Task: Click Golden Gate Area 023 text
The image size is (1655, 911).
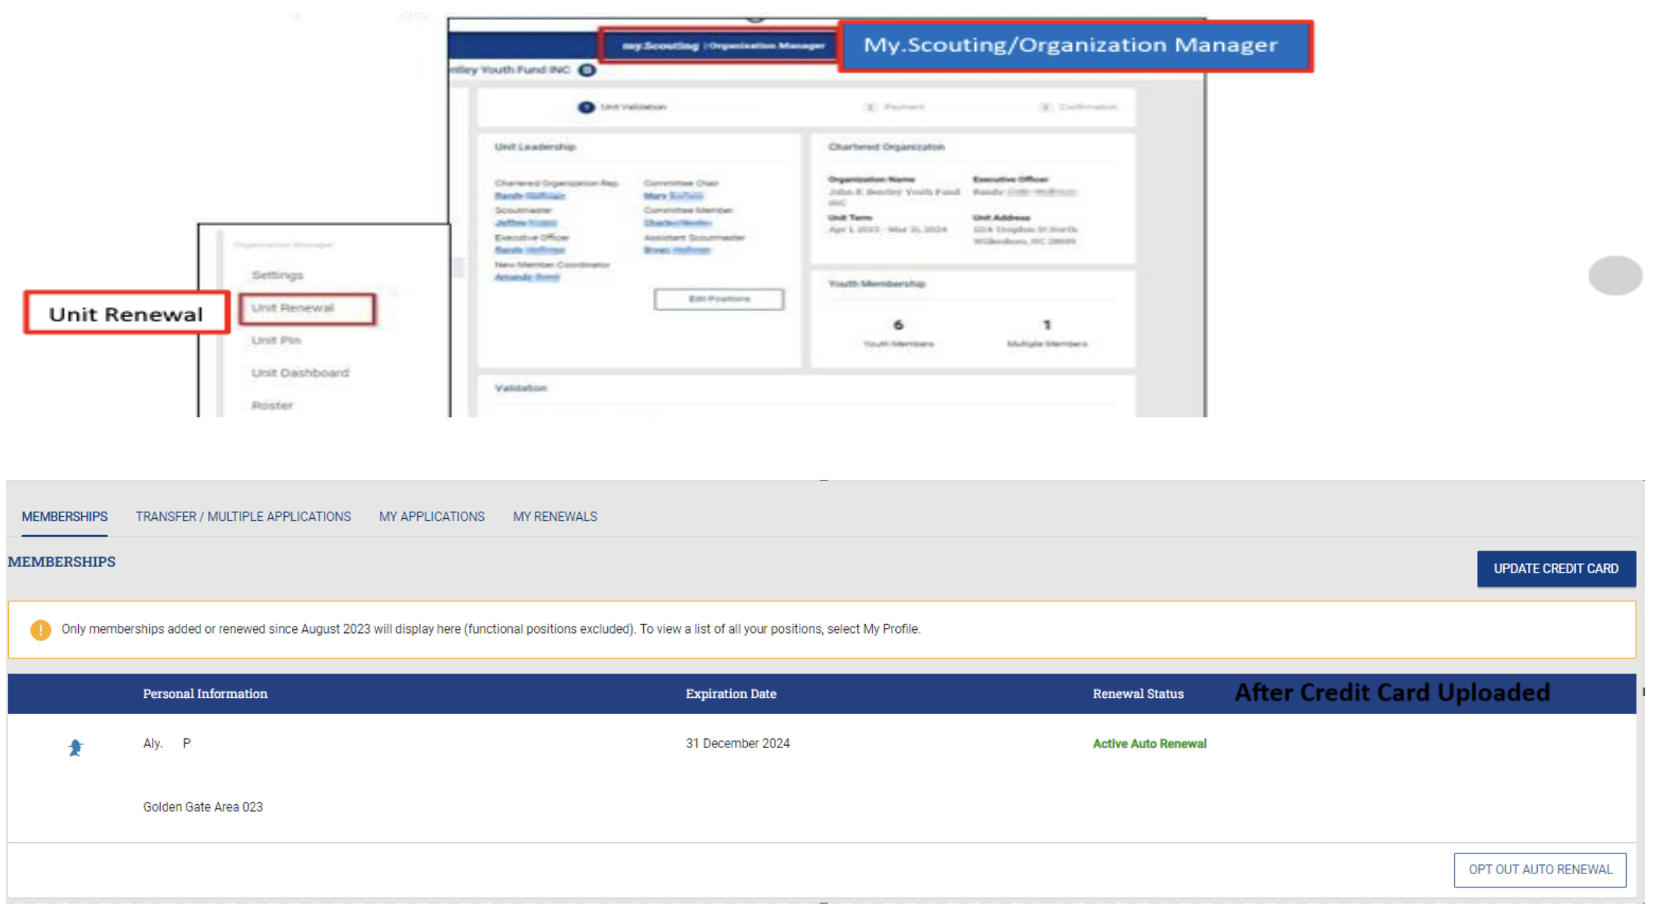Action: click(203, 807)
